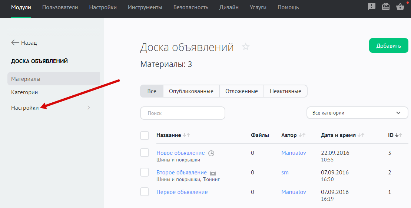Click the notifications alert icon in header
This screenshot has width=411, height=208.
click(x=371, y=7)
